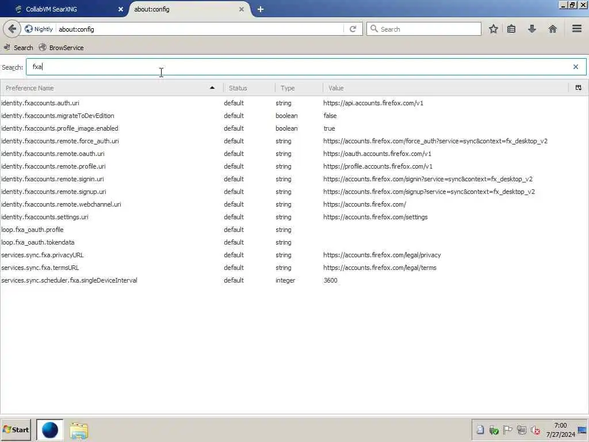The image size is (589, 442).
Task: Select services.sync.fxa.privacyURL preference
Action: tap(294, 255)
